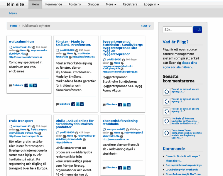Open Fri frakt på kvinnors badkläder comment
Viewport: 223px width, 176px height.
coord(185,121)
